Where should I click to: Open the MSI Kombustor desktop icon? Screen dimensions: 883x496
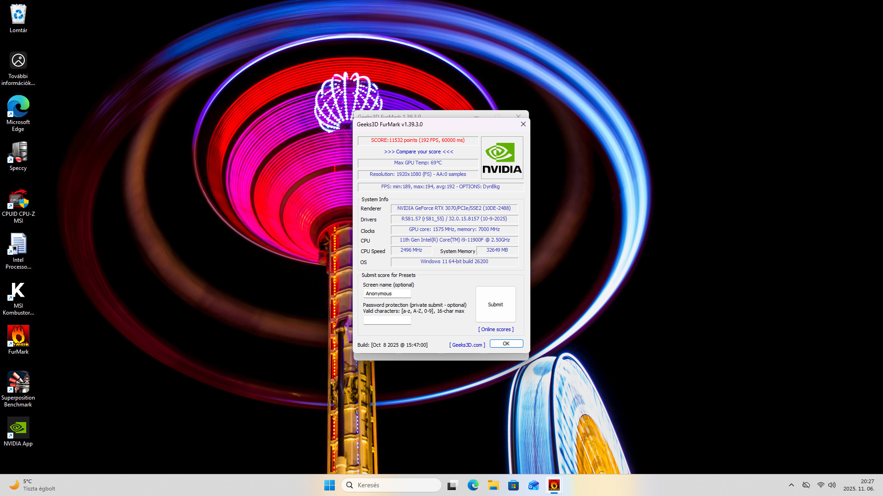18,291
